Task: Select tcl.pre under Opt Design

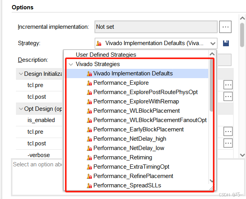Action: tap(35, 132)
